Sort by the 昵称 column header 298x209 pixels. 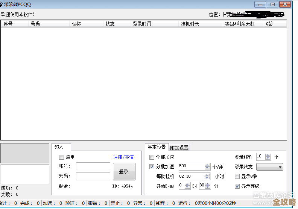[x=86, y=24]
